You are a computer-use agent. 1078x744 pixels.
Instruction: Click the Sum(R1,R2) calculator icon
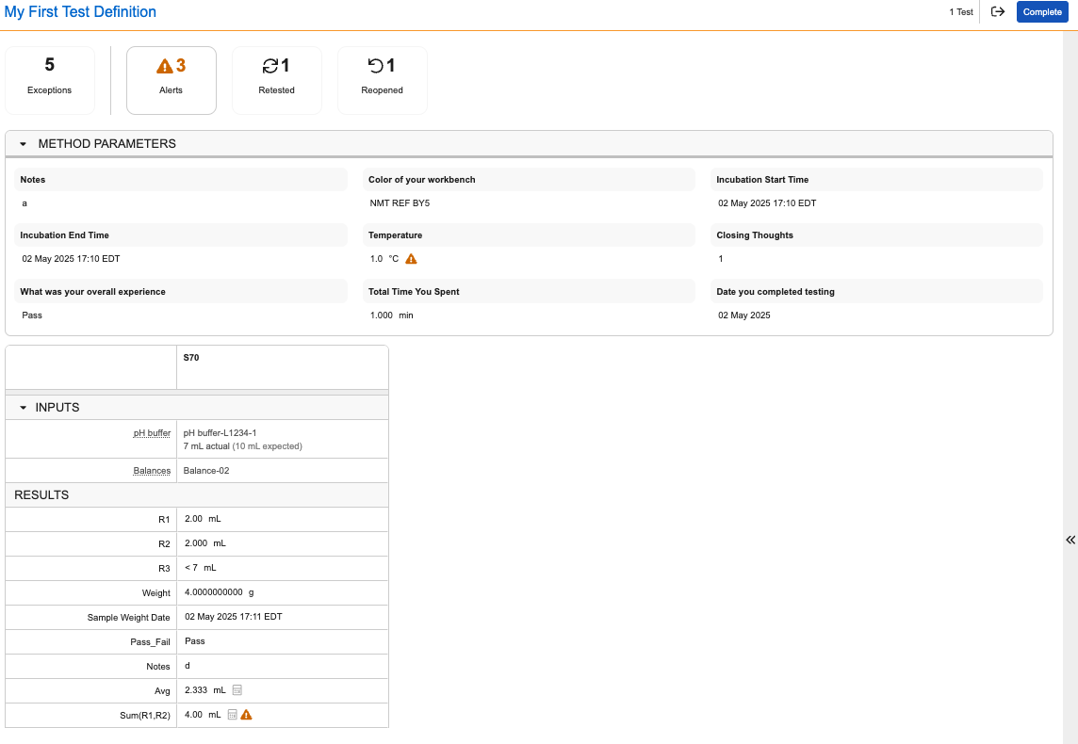click(233, 715)
